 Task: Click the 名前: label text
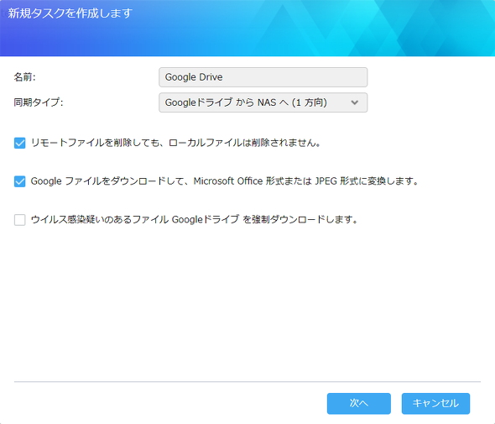click(x=24, y=76)
